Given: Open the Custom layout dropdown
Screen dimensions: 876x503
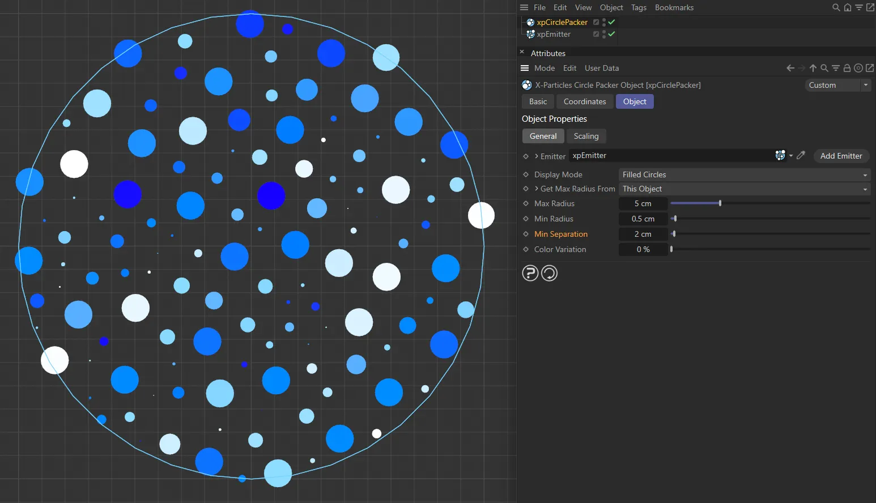Looking at the screenshot, I should (x=837, y=85).
